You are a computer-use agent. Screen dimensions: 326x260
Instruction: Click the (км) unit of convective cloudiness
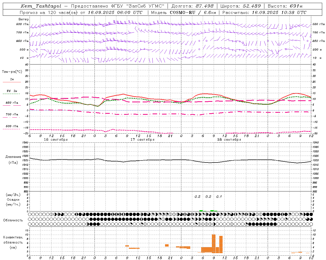coord(13,247)
